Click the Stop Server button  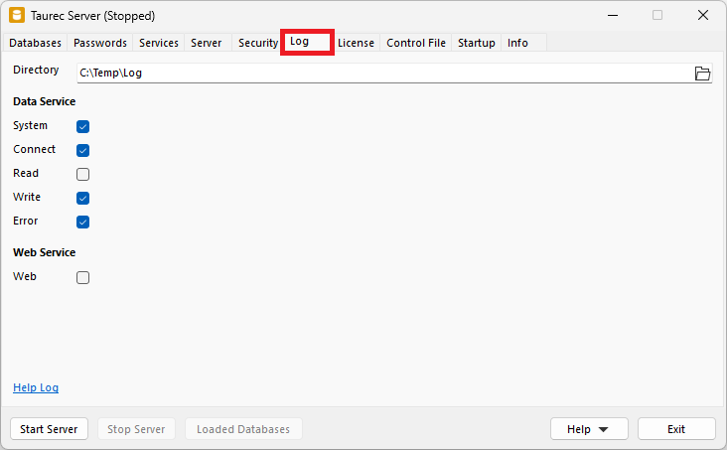click(136, 429)
